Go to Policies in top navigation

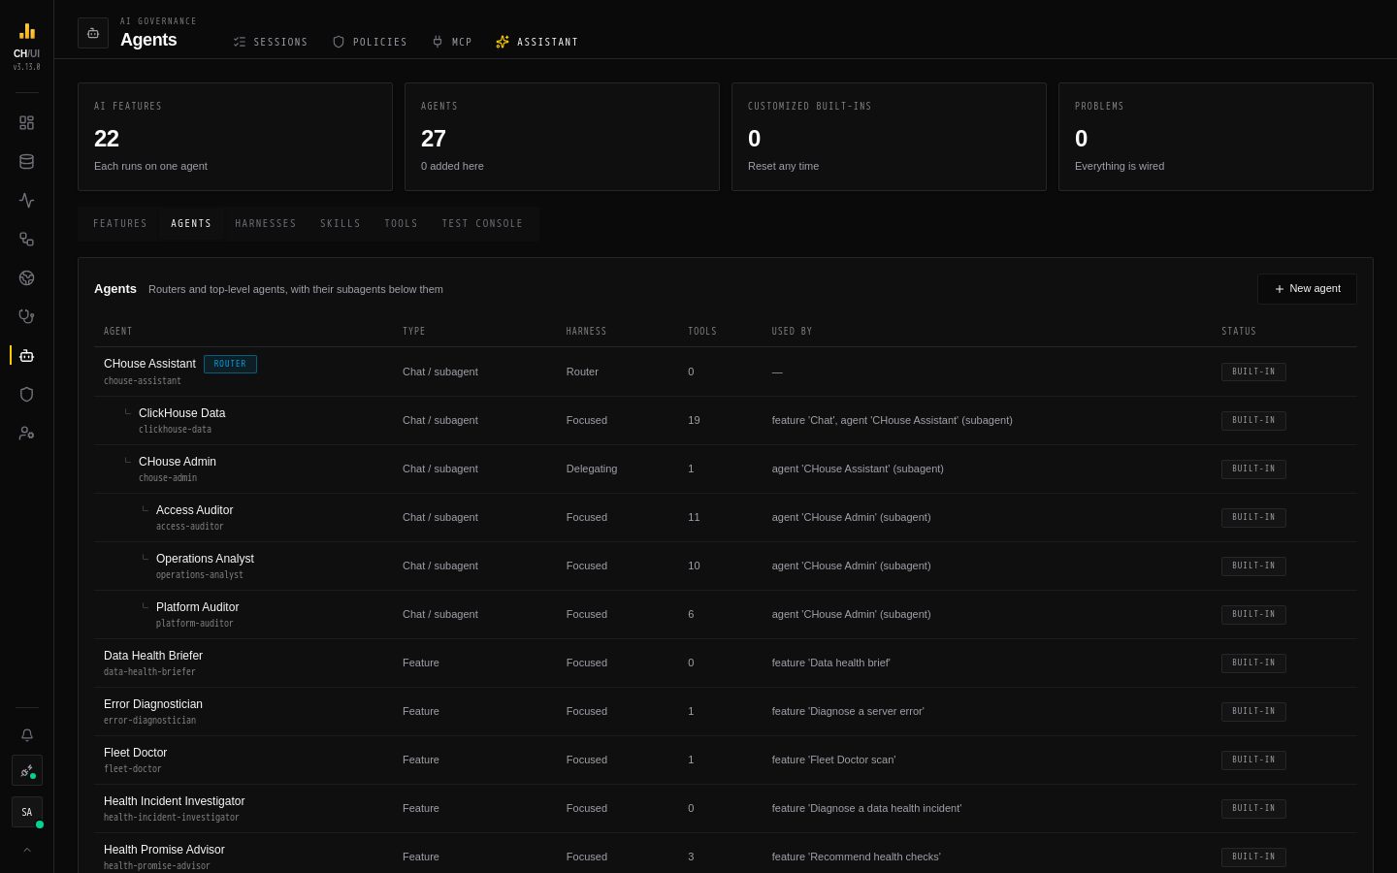(x=370, y=42)
